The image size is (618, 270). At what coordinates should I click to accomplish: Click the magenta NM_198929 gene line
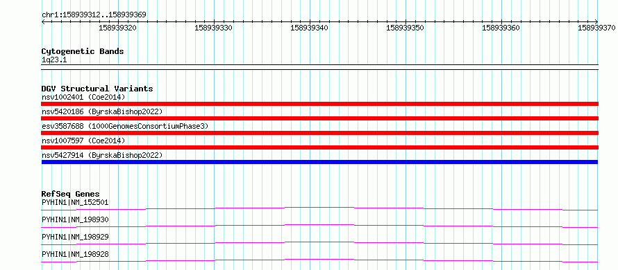click(319, 243)
